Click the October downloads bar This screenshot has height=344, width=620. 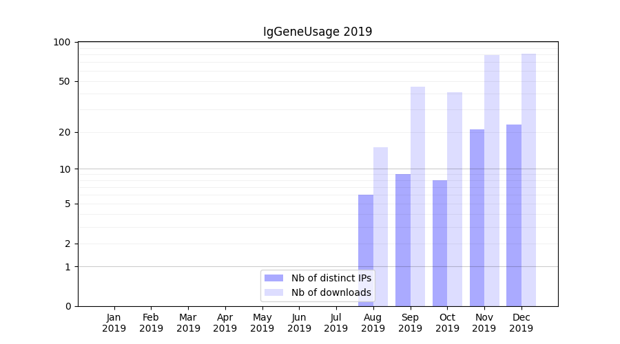(x=455, y=199)
